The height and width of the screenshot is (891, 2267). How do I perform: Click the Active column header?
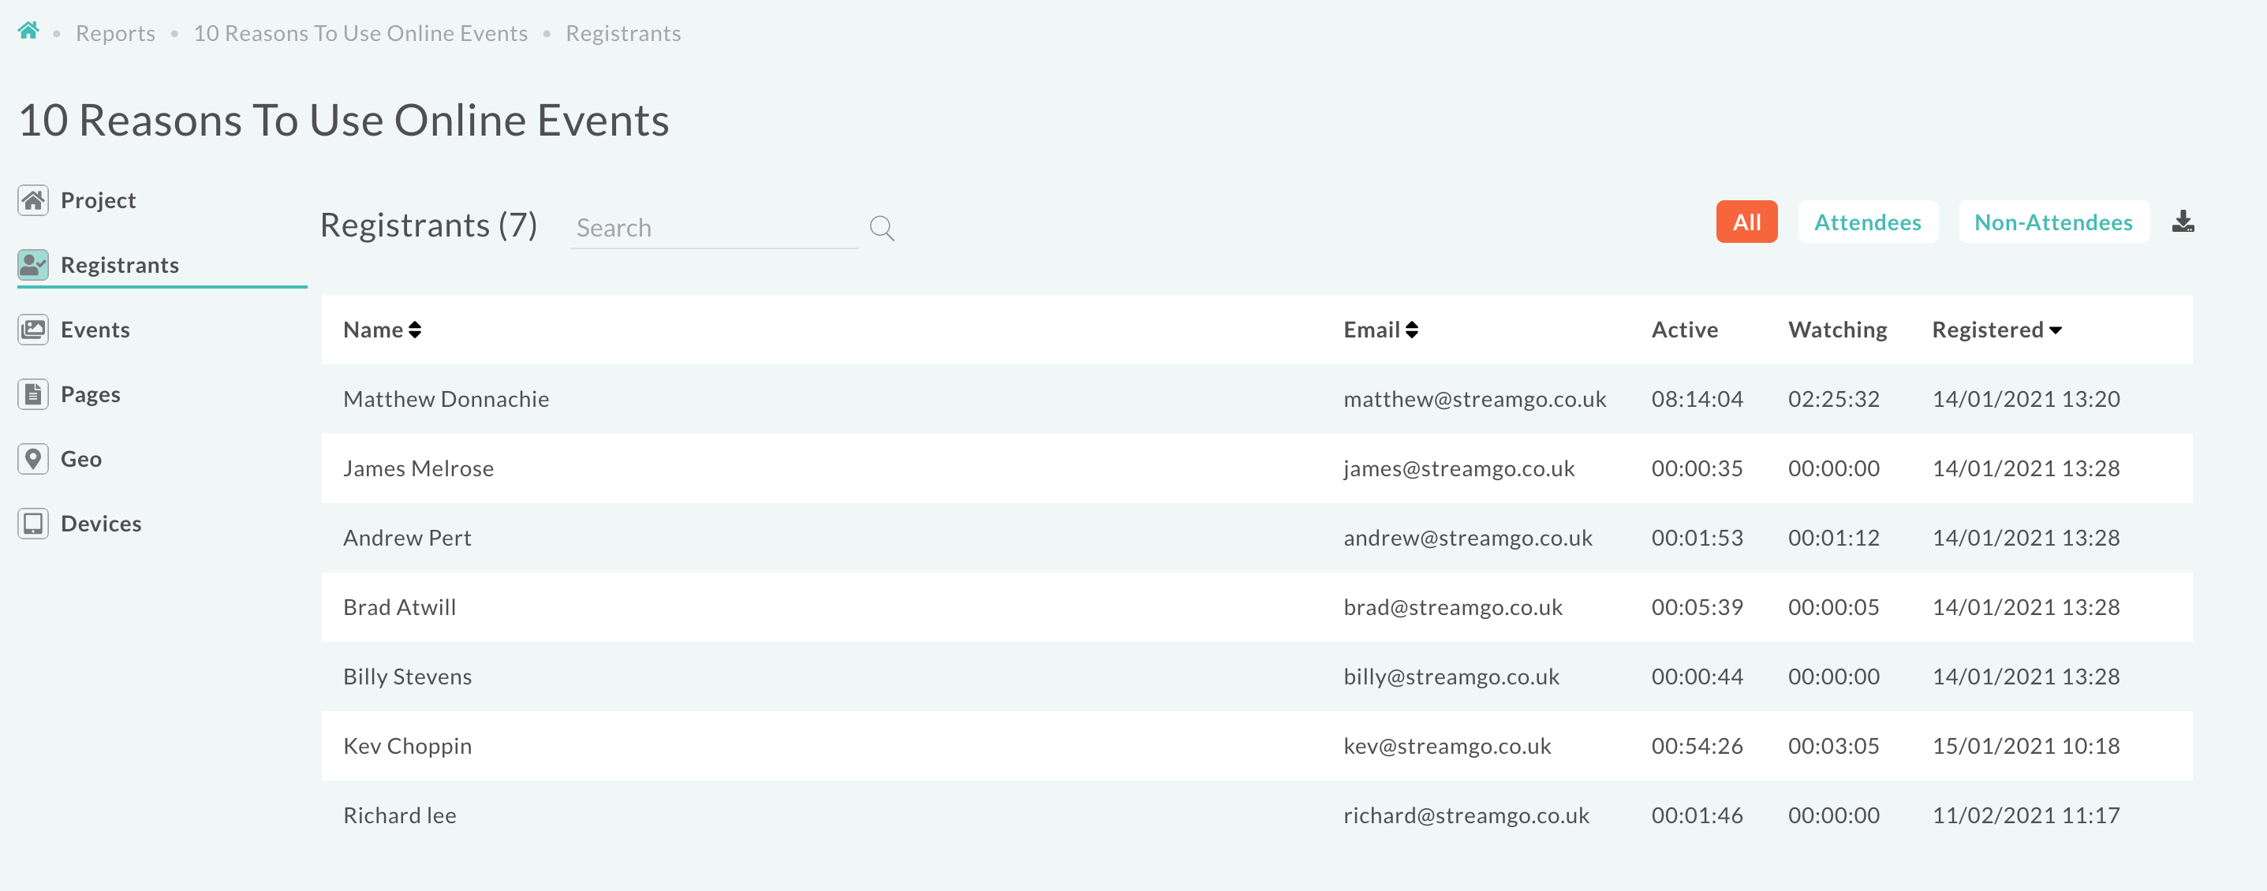click(1684, 330)
